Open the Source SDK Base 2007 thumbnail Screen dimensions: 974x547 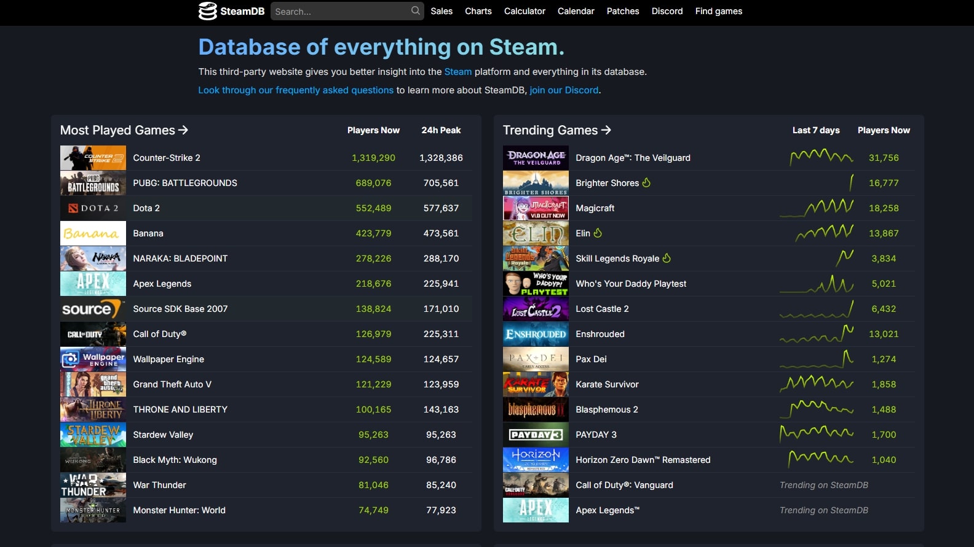93,309
